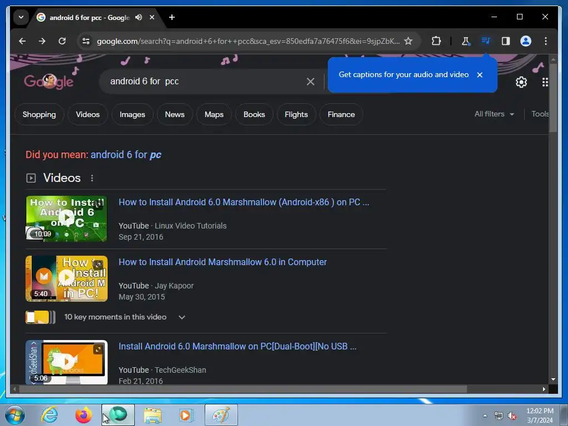Click 'android 6 for pc' suggestion link

coord(126,155)
